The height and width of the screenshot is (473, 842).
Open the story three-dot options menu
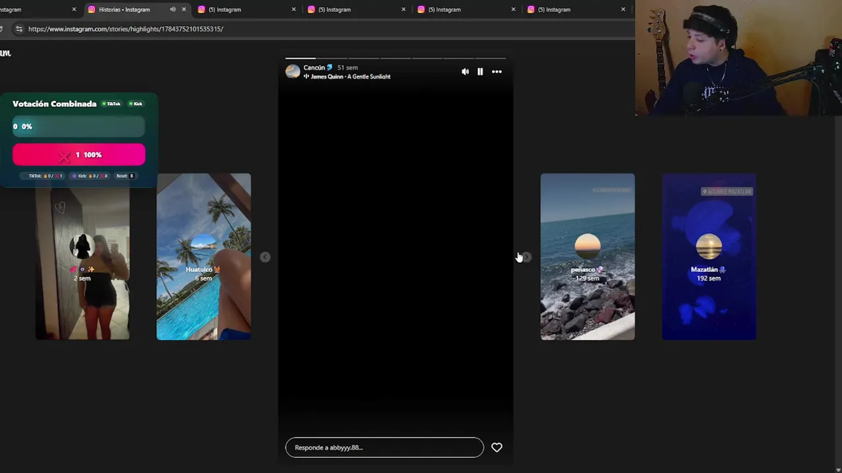[x=497, y=72]
